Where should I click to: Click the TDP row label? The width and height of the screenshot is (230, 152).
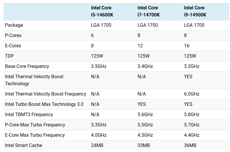click(x=9, y=56)
